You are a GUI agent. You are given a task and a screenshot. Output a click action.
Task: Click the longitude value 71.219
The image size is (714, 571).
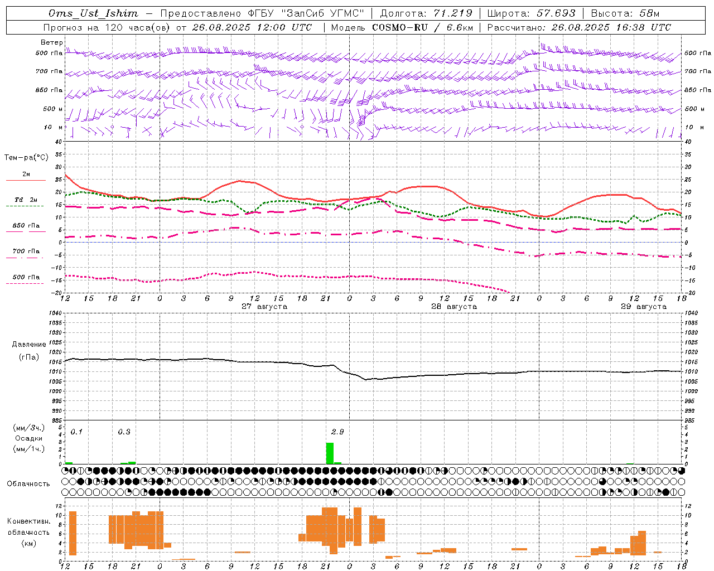tap(453, 13)
